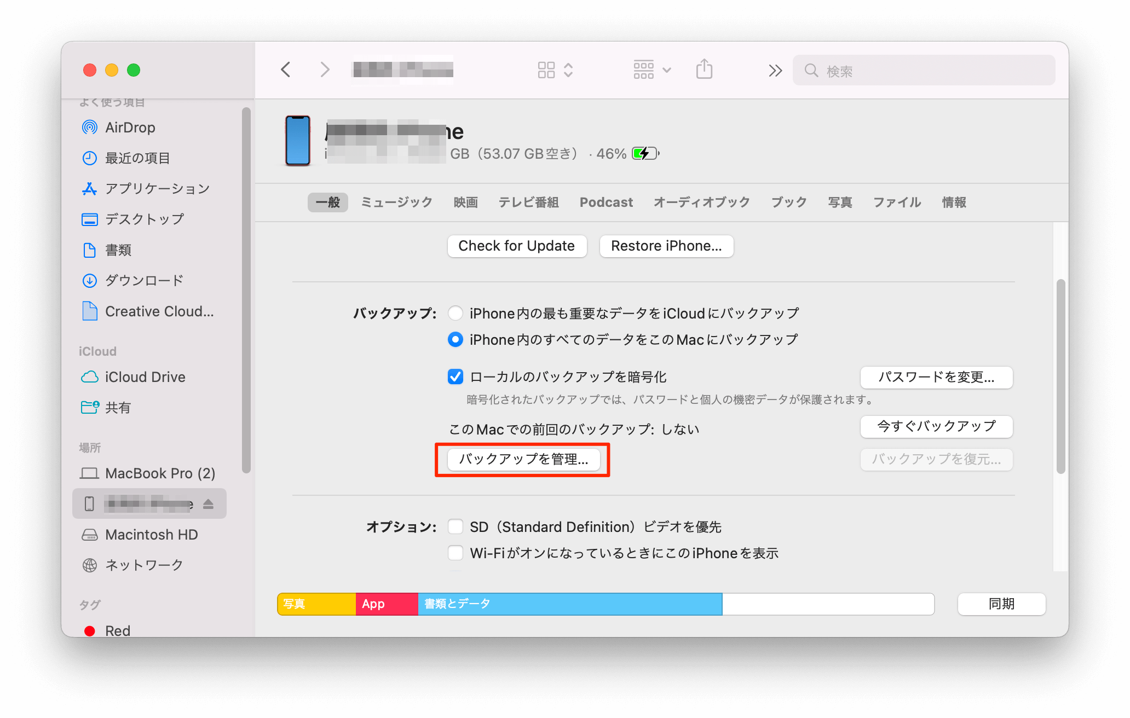
Task: Click Check for Update button
Action: click(516, 245)
